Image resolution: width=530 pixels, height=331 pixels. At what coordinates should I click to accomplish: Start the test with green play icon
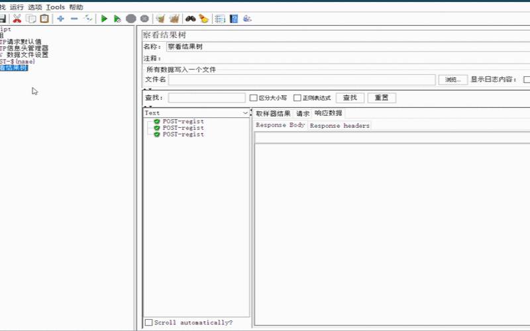(104, 19)
